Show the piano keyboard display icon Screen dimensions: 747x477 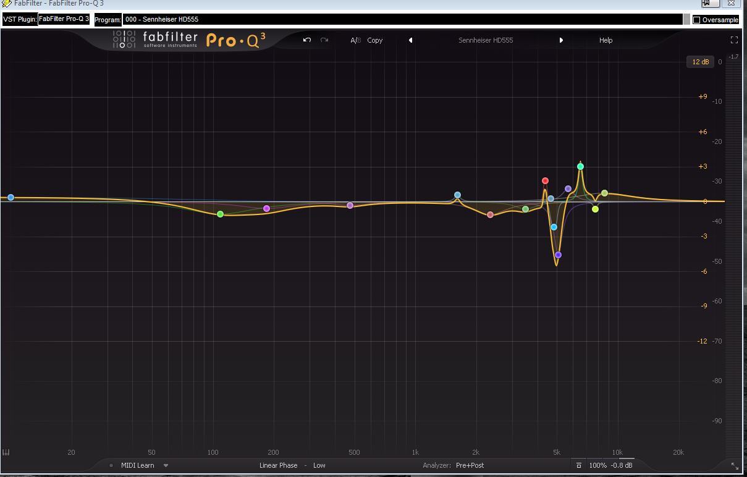pos(7,452)
